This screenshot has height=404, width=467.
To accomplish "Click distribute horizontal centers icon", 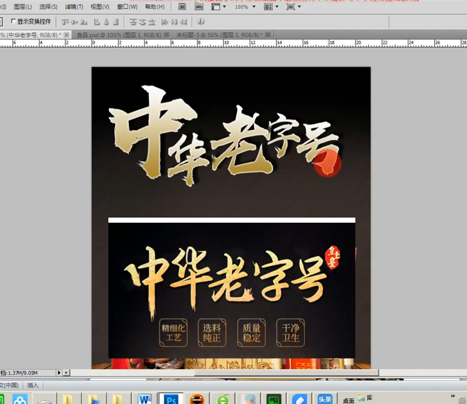I will (174, 22).
